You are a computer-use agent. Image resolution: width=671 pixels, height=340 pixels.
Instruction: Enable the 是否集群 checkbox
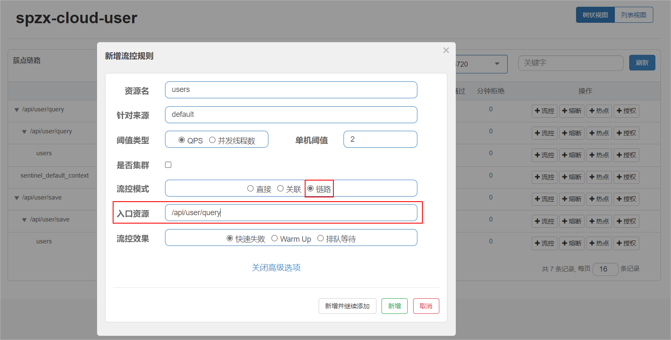tap(168, 165)
